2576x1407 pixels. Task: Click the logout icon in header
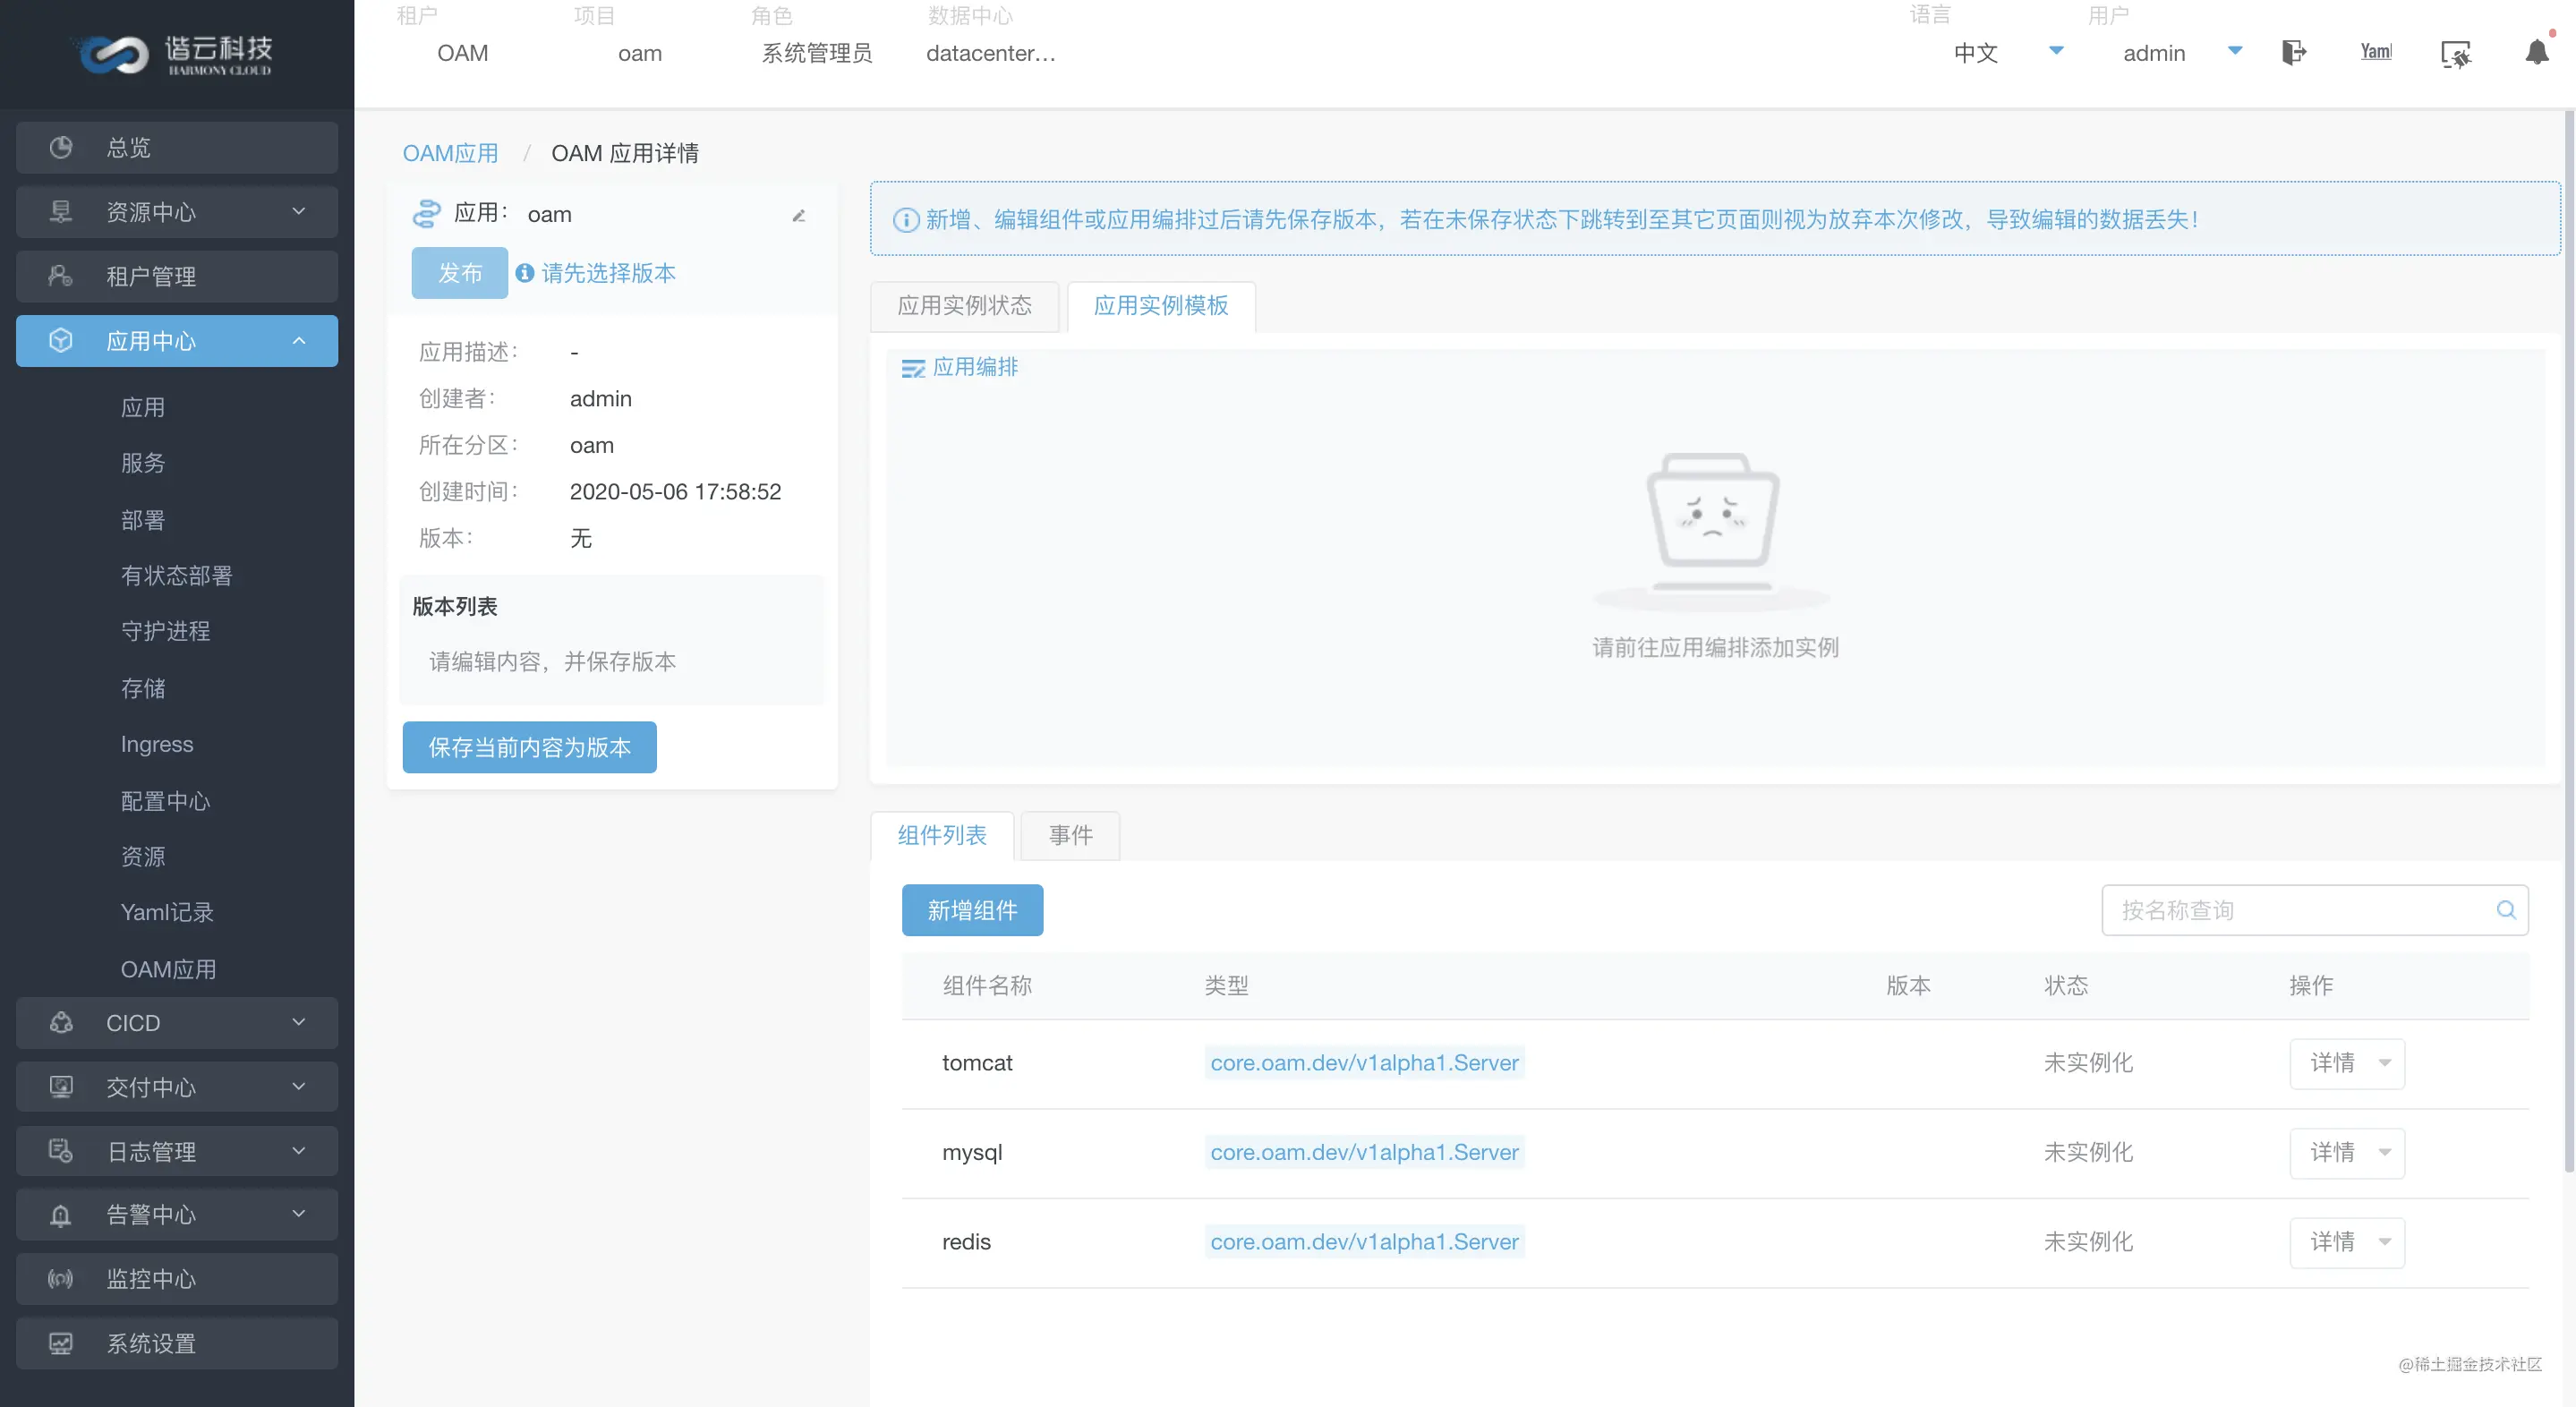(2293, 52)
